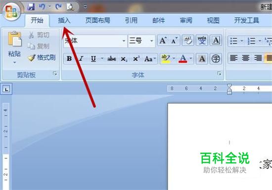Apply bullet list formatting

point(234,41)
